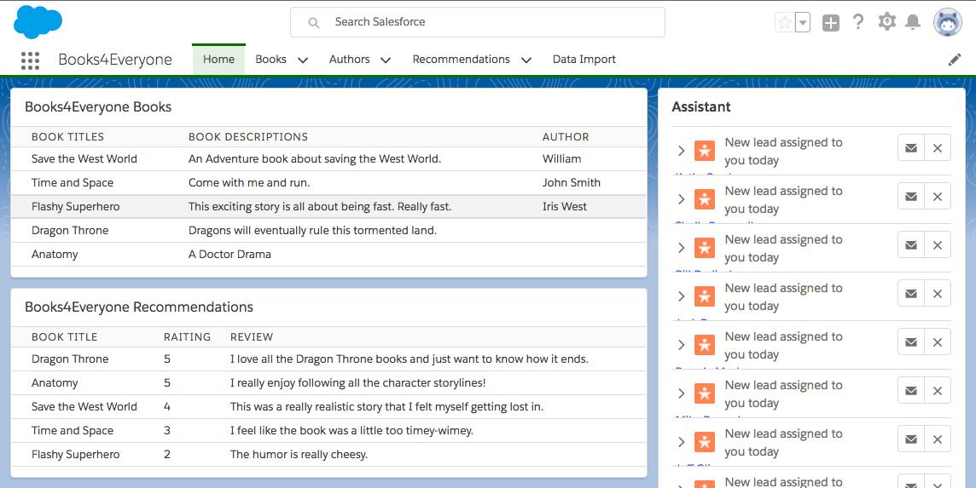Open the Setup gear icon
The width and height of the screenshot is (976, 488).
click(x=886, y=22)
